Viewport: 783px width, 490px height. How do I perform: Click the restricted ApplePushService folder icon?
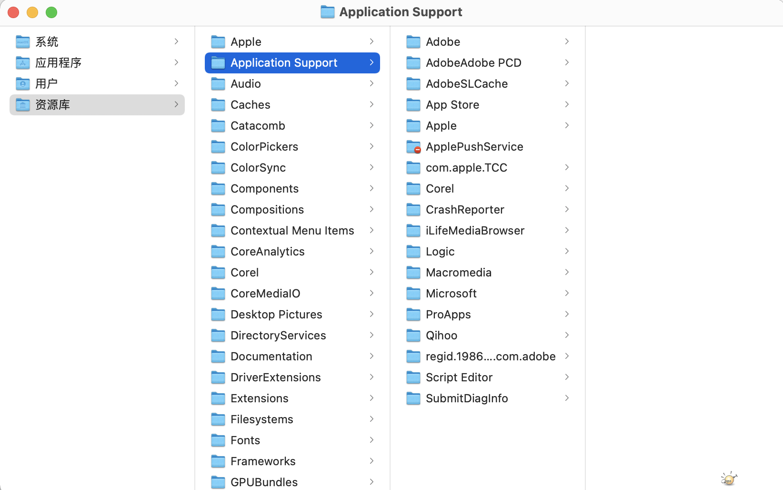coord(413,147)
